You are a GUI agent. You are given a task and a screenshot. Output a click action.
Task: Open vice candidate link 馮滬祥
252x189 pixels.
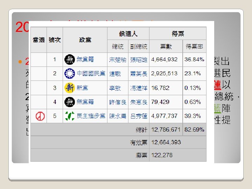(139, 88)
